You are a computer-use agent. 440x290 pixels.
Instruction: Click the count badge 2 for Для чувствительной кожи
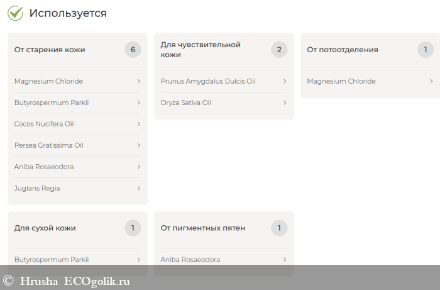tap(279, 50)
